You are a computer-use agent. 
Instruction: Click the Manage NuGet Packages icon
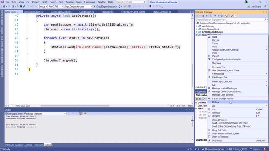pos(209,88)
